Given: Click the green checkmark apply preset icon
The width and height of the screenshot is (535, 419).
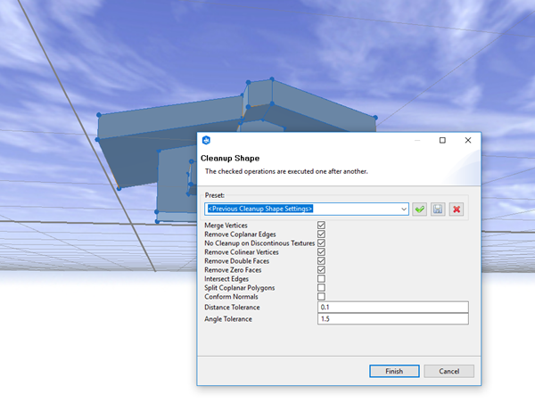Looking at the screenshot, I should (x=419, y=209).
